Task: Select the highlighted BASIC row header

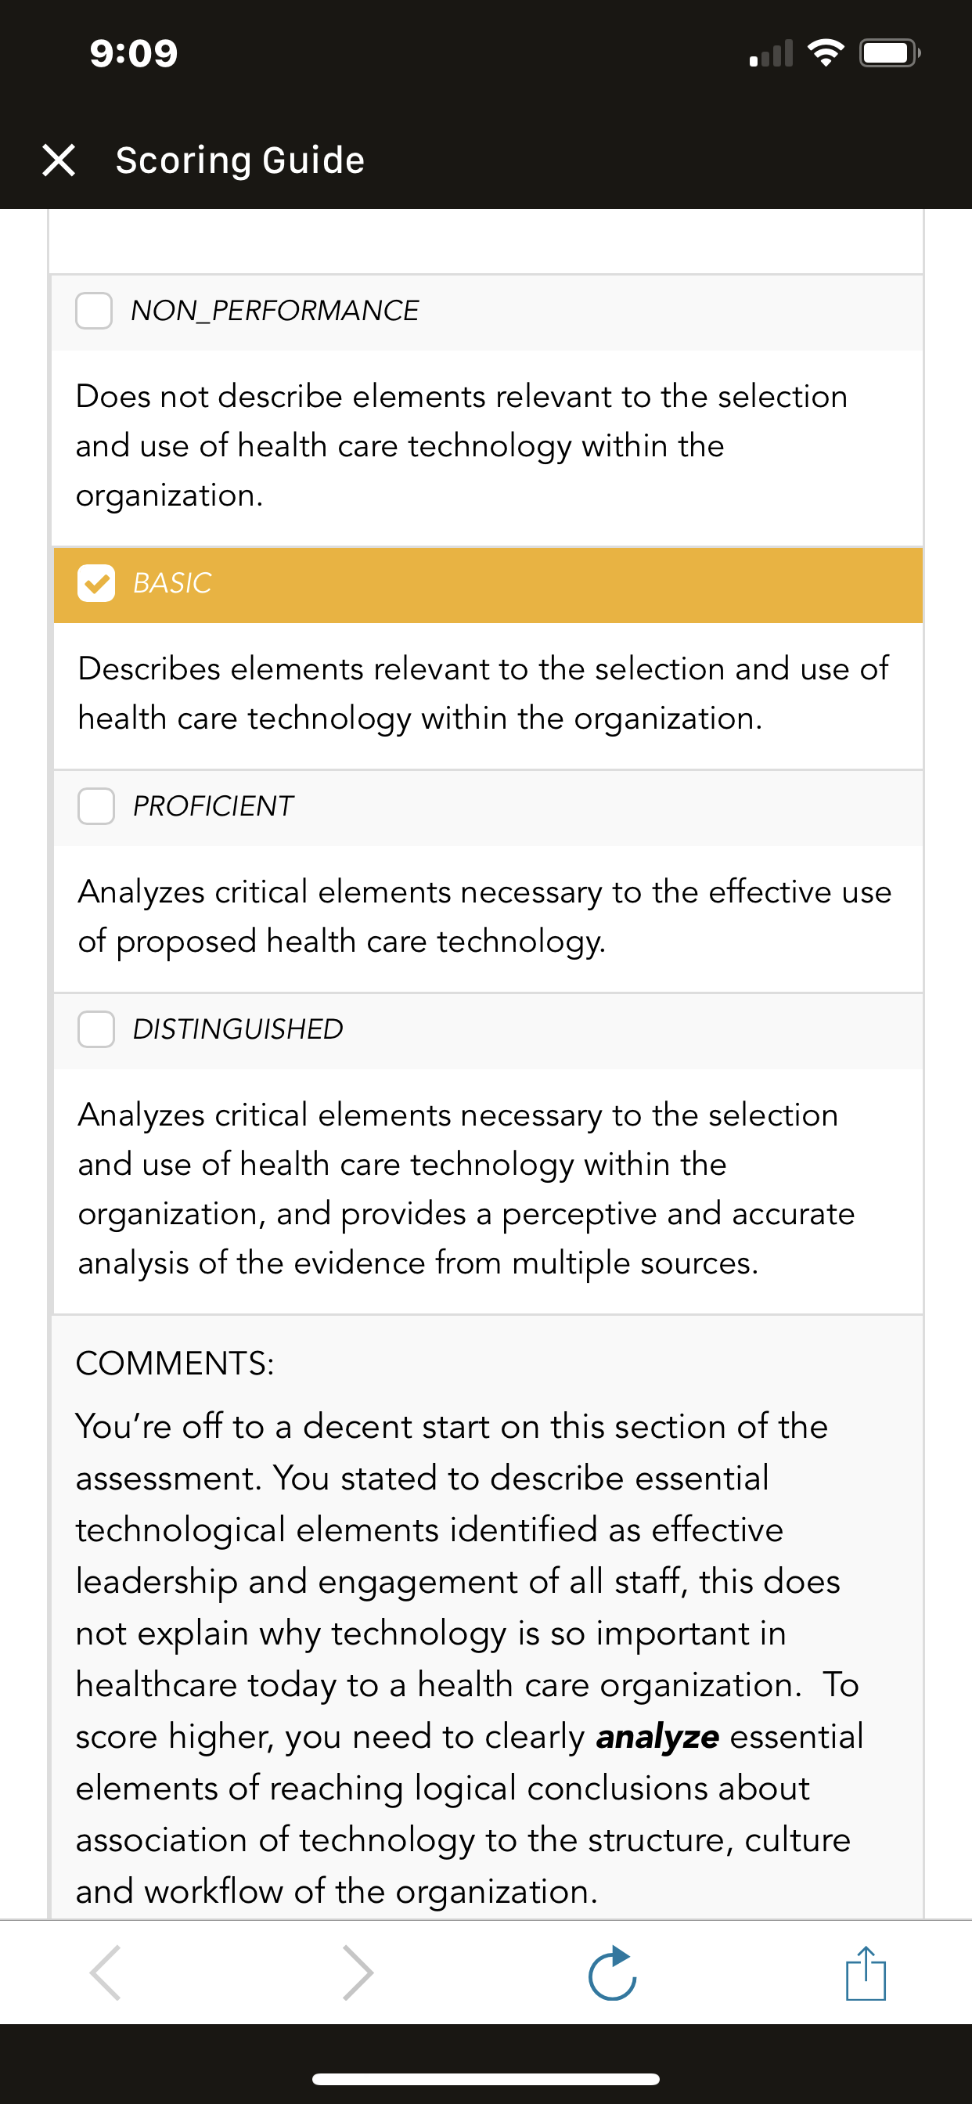Action: 488,585
